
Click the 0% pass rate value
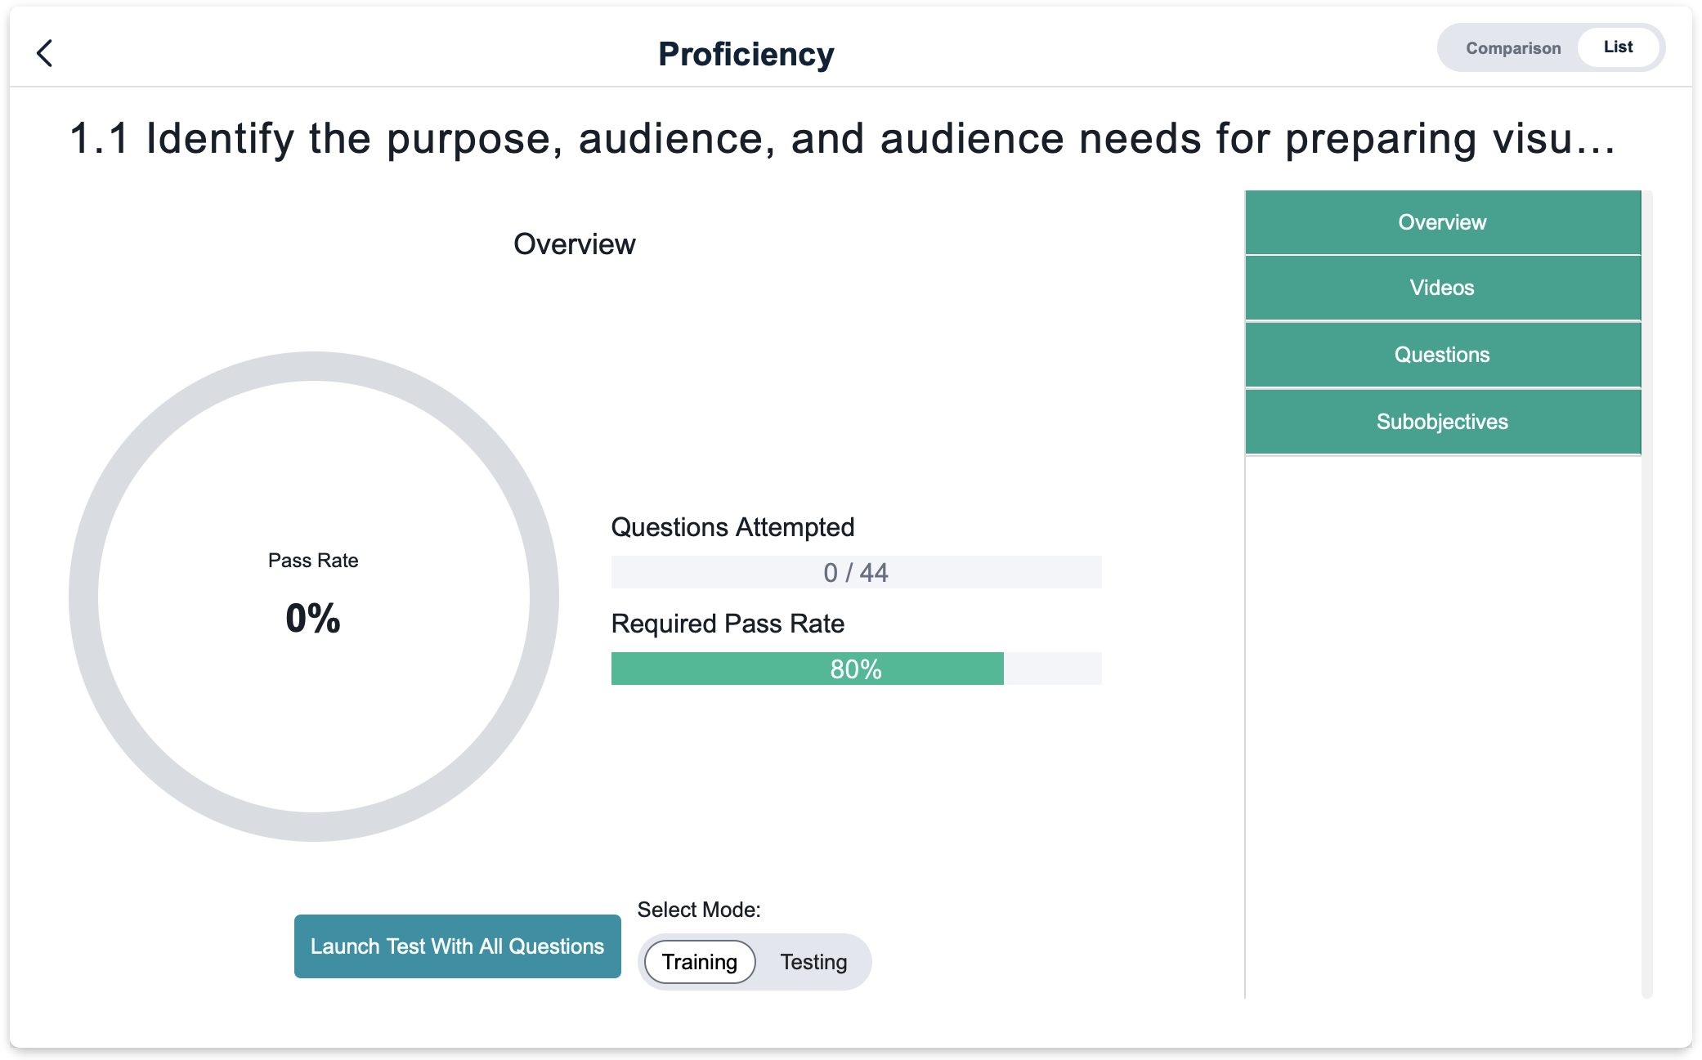(313, 618)
